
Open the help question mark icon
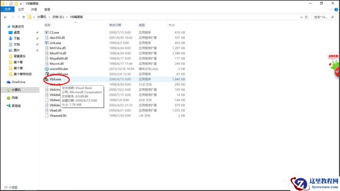click(x=336, y=9)
